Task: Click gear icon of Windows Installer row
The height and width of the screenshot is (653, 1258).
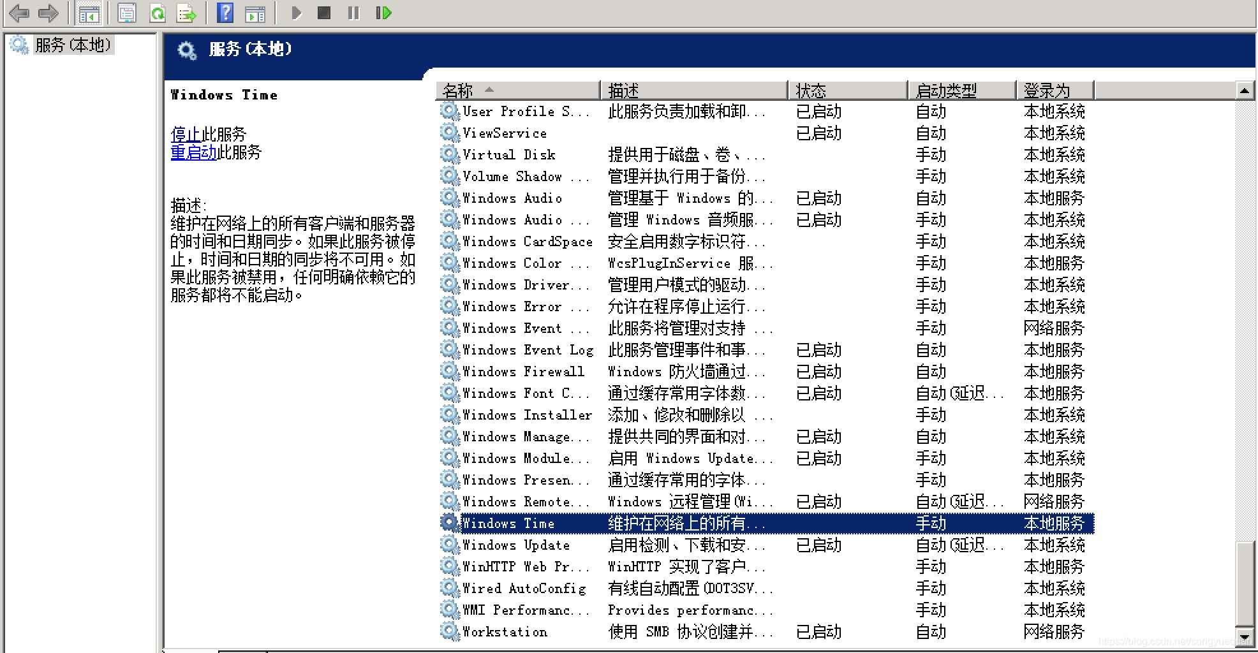Action: [450, 415]
